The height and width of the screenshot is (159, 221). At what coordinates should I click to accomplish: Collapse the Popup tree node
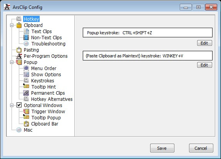pos(12,62)
